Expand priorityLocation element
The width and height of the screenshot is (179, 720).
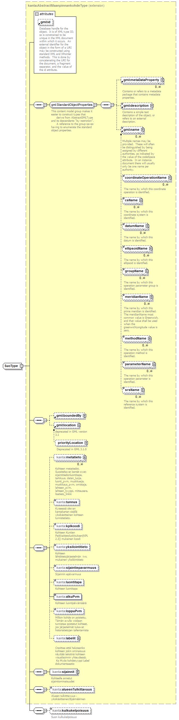(x=86, y=443)
